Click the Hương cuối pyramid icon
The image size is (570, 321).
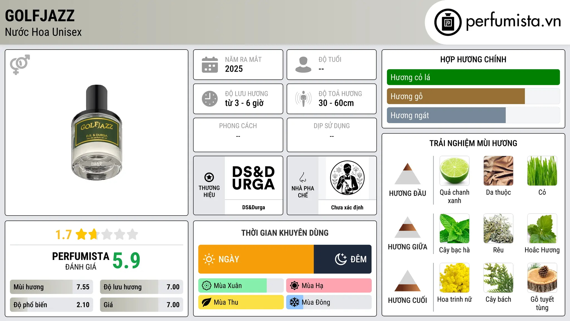click(407, 281)
